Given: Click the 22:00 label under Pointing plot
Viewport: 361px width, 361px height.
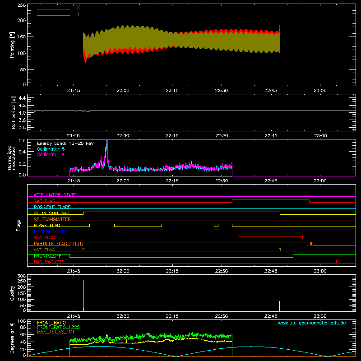Looking at the screenshot, I should (x=123, y=91).
